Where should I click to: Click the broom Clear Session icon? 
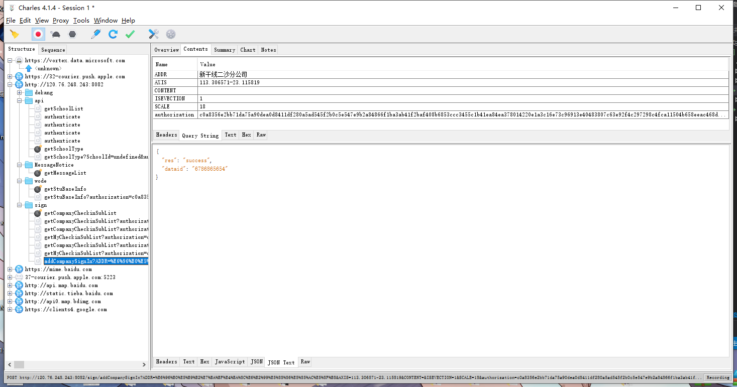click(15, 34)
